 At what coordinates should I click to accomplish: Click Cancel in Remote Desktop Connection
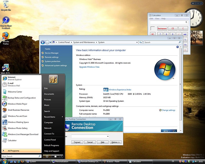[x=90, y=142]
